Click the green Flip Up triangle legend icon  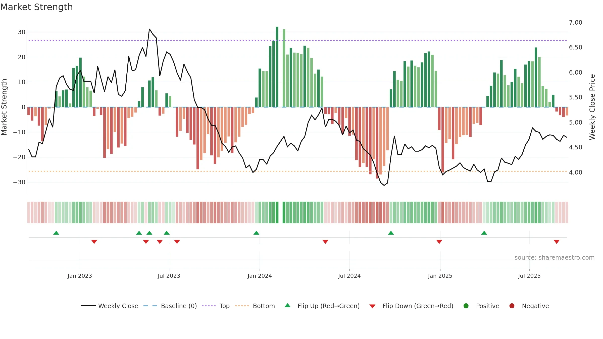pos(288,305)
